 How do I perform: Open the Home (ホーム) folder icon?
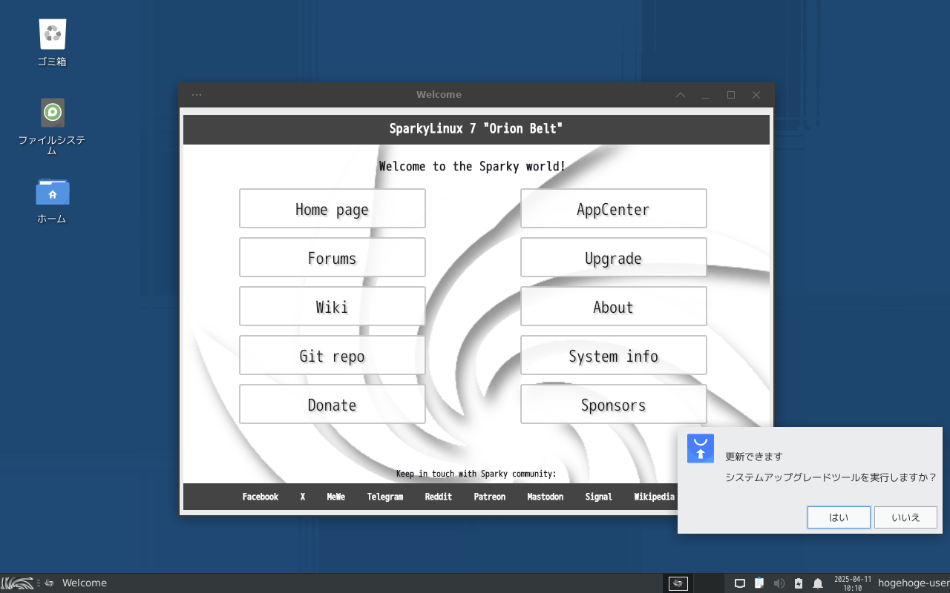click(x=52, y=200)
